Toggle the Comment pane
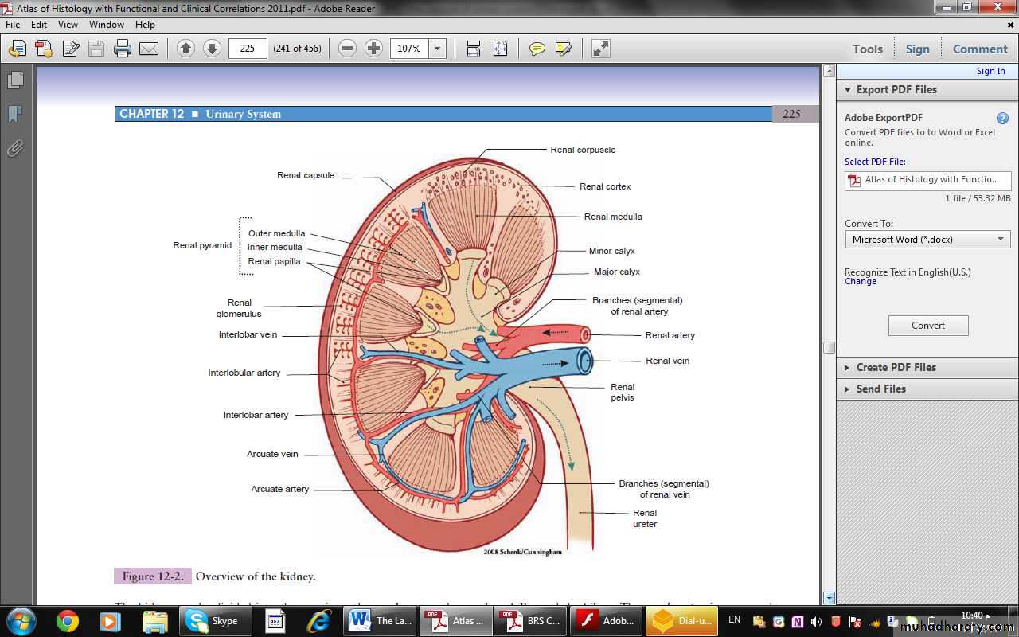Image resolution: width=1019 pixels, height=637 pixels. (x=980, y=49)
